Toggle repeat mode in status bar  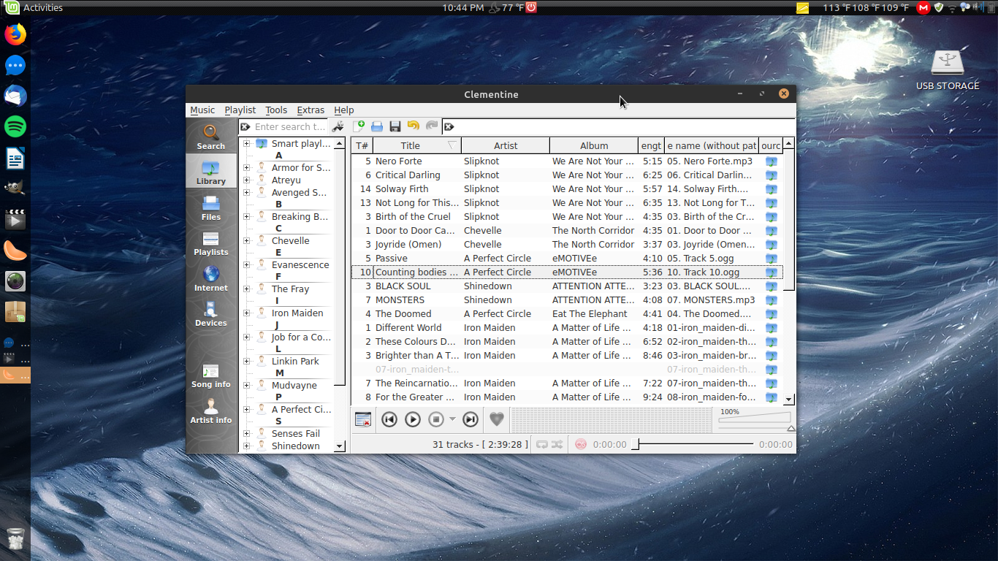click(x=542, y=444)
